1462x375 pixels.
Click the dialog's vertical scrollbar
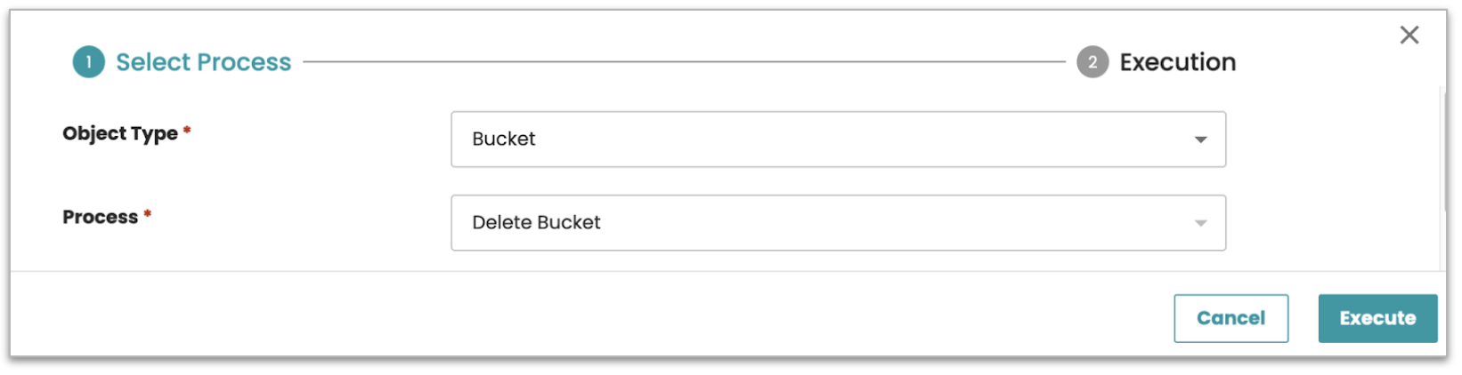pyautogui.click(x=1442, y=151)
